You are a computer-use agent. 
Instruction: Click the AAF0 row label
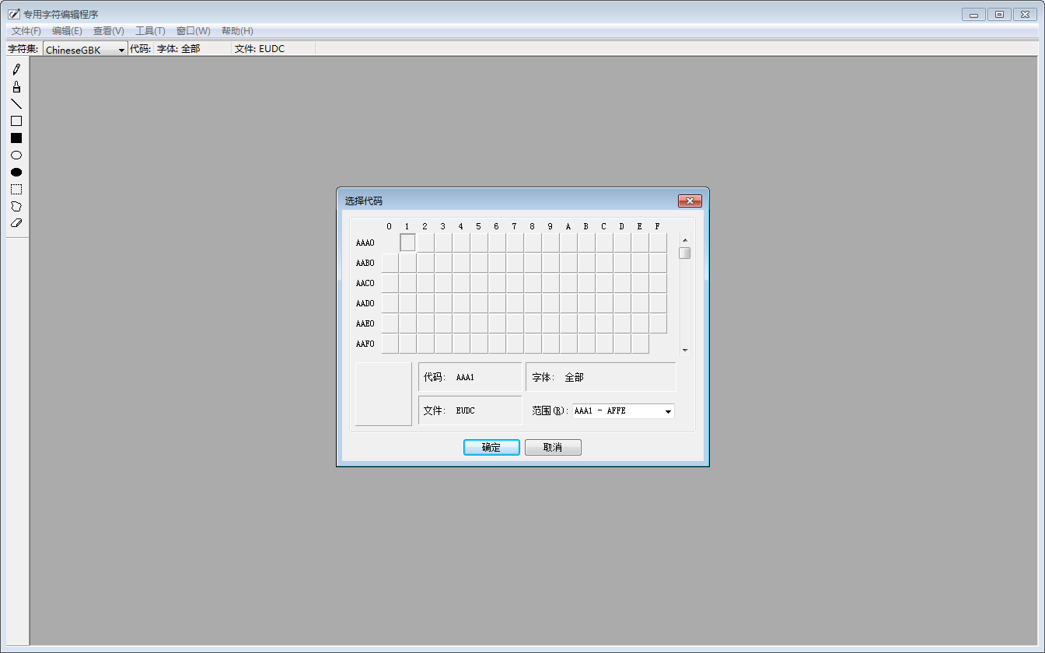pos(365,344)
